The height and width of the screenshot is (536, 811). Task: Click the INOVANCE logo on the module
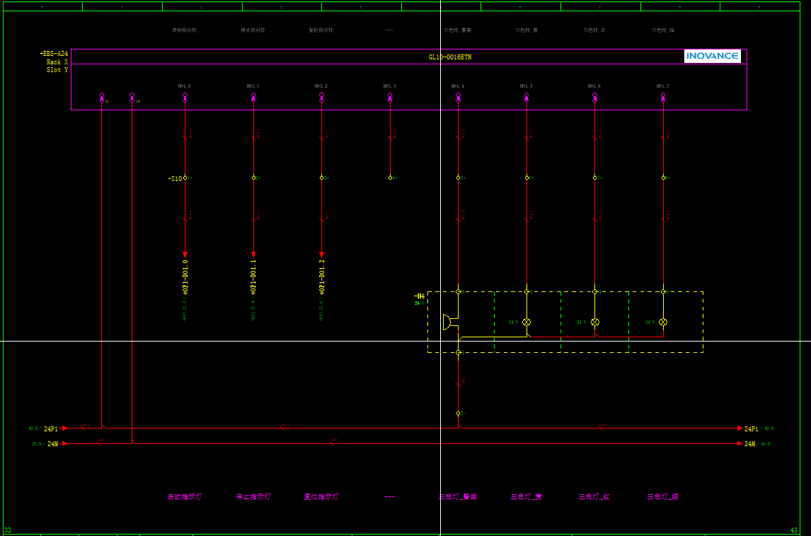click(x=712, y=56)
